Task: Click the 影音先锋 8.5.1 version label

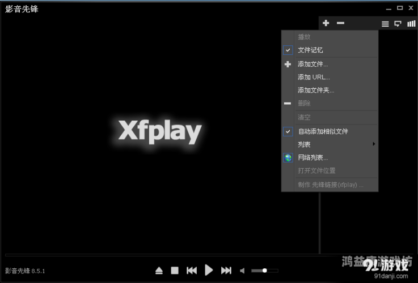Action: [25, 271]
